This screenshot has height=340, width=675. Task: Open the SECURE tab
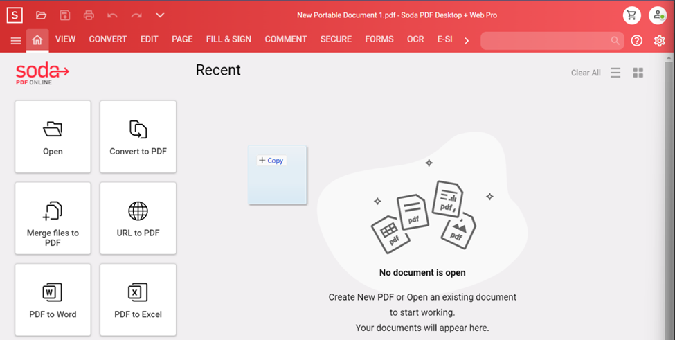[336, 39]
